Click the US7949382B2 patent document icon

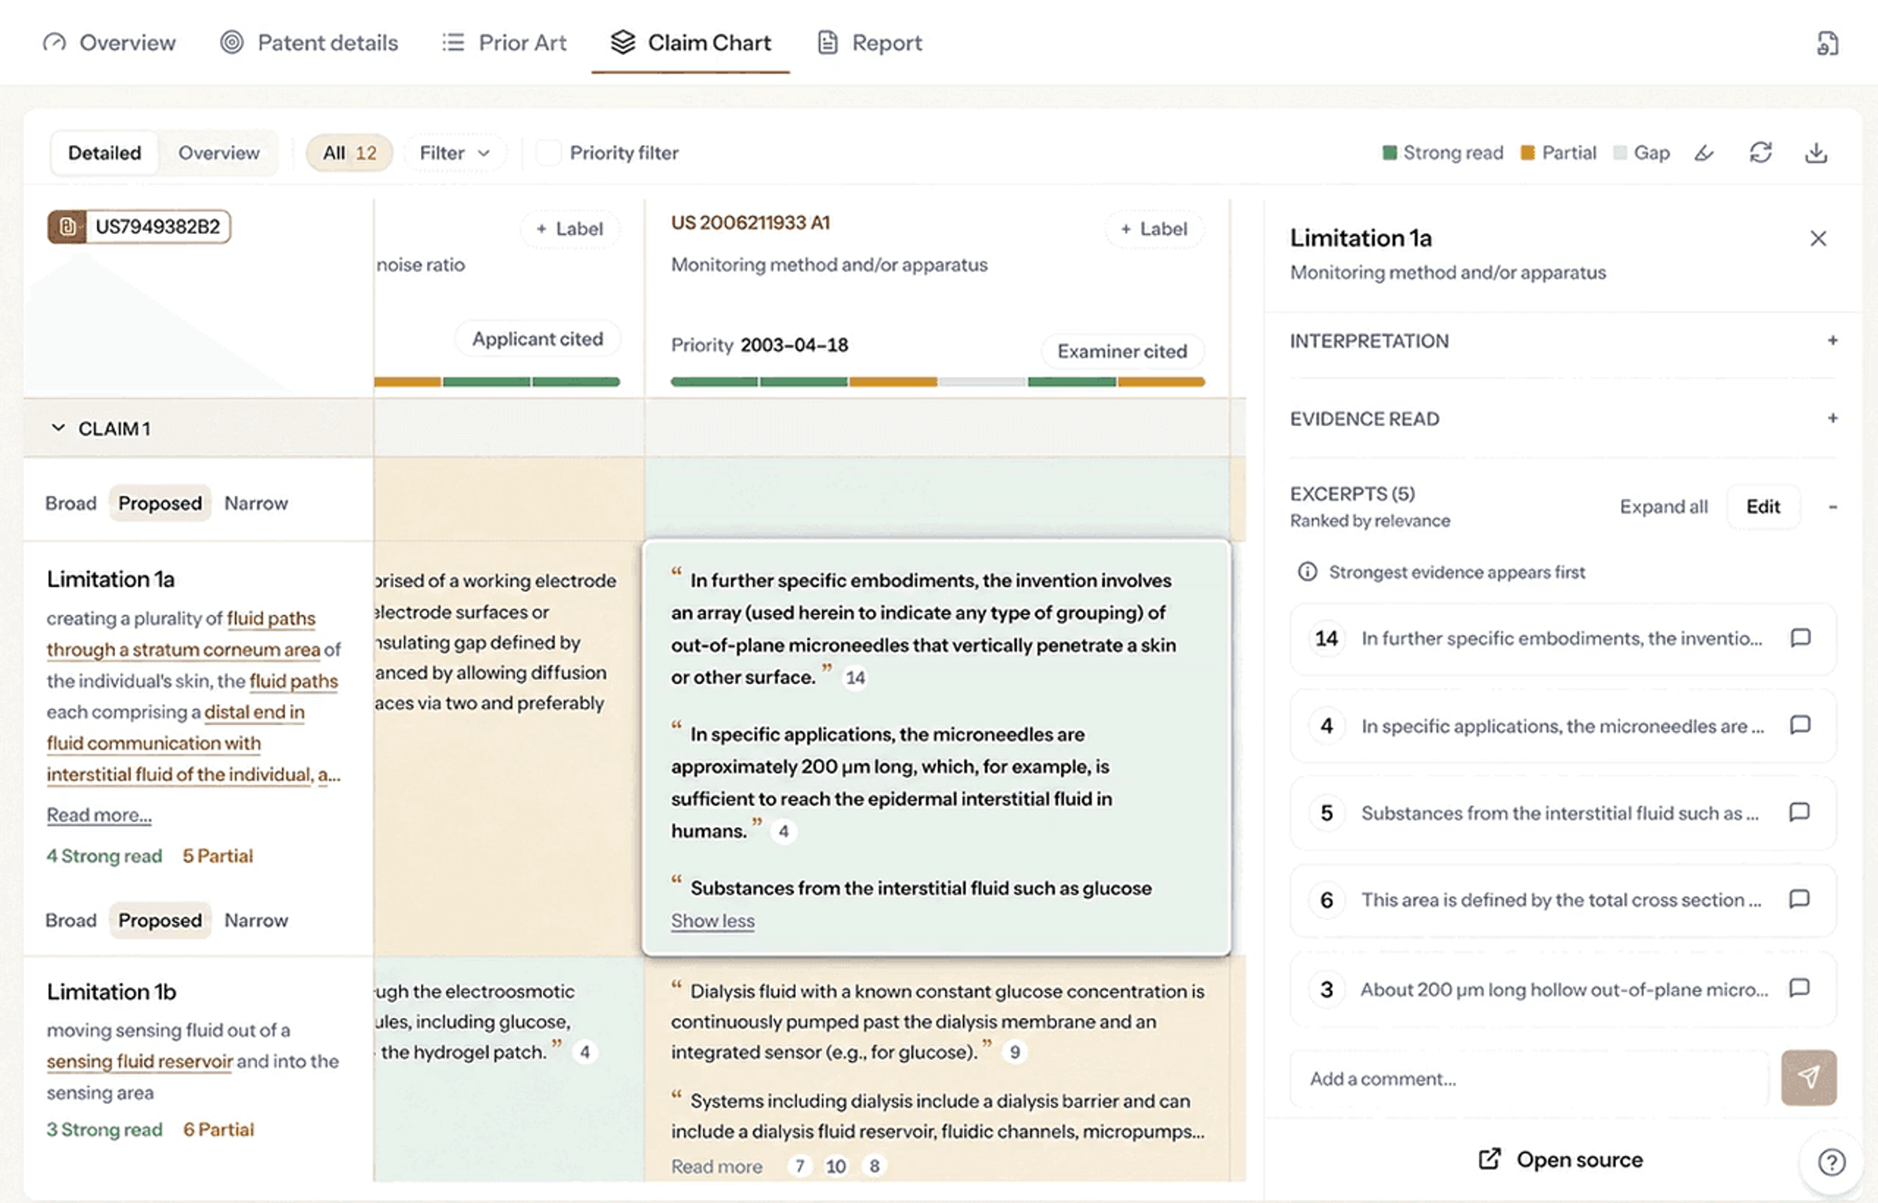coord(67,226)
